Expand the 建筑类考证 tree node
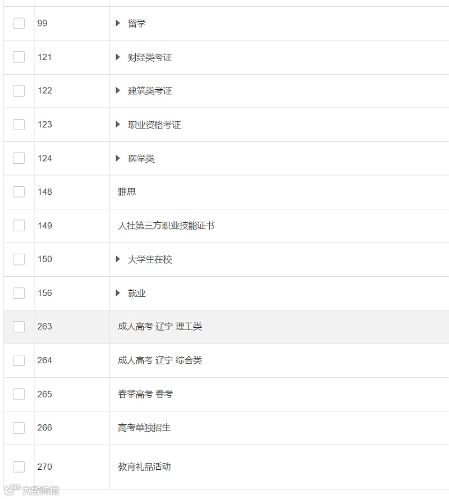 118,90
